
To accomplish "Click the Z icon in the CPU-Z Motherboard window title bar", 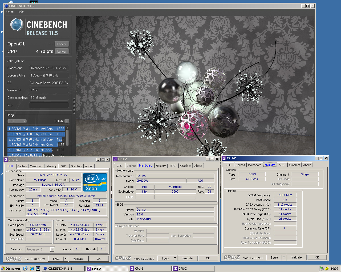I will coord(115,159).
